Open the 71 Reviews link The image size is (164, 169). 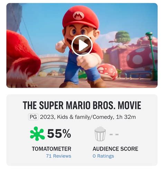58,156
